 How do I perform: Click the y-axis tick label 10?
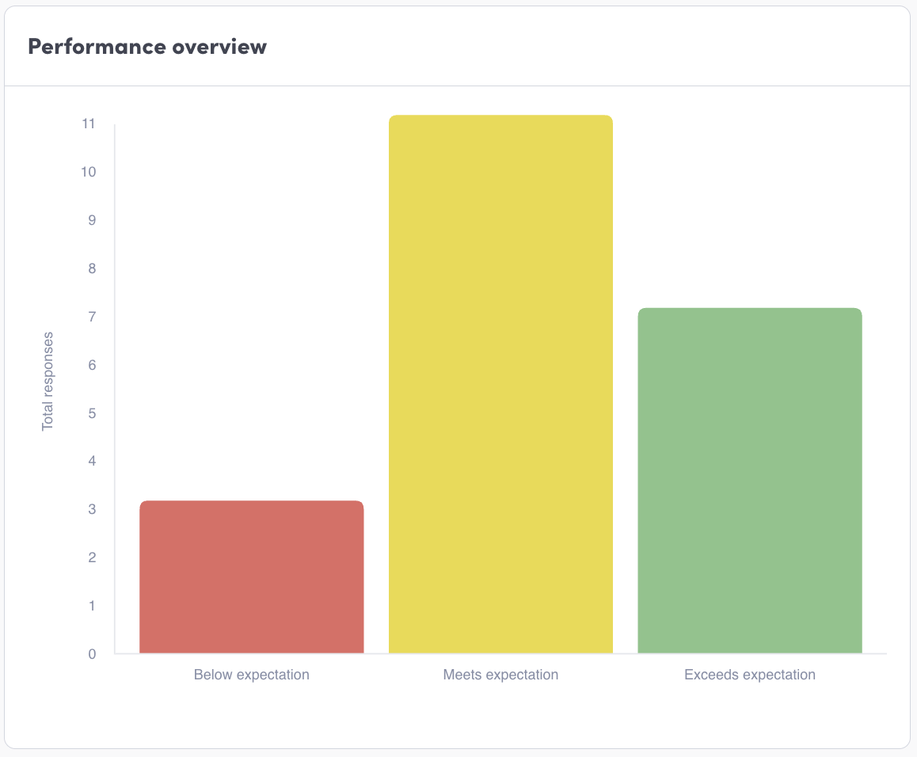tap(88, 173)
